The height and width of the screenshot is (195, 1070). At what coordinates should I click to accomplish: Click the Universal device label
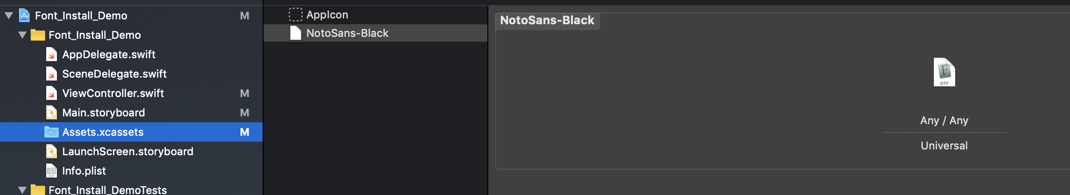point(944,146)
